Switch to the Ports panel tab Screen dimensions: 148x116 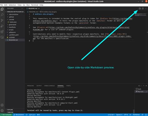click(68, 86)
